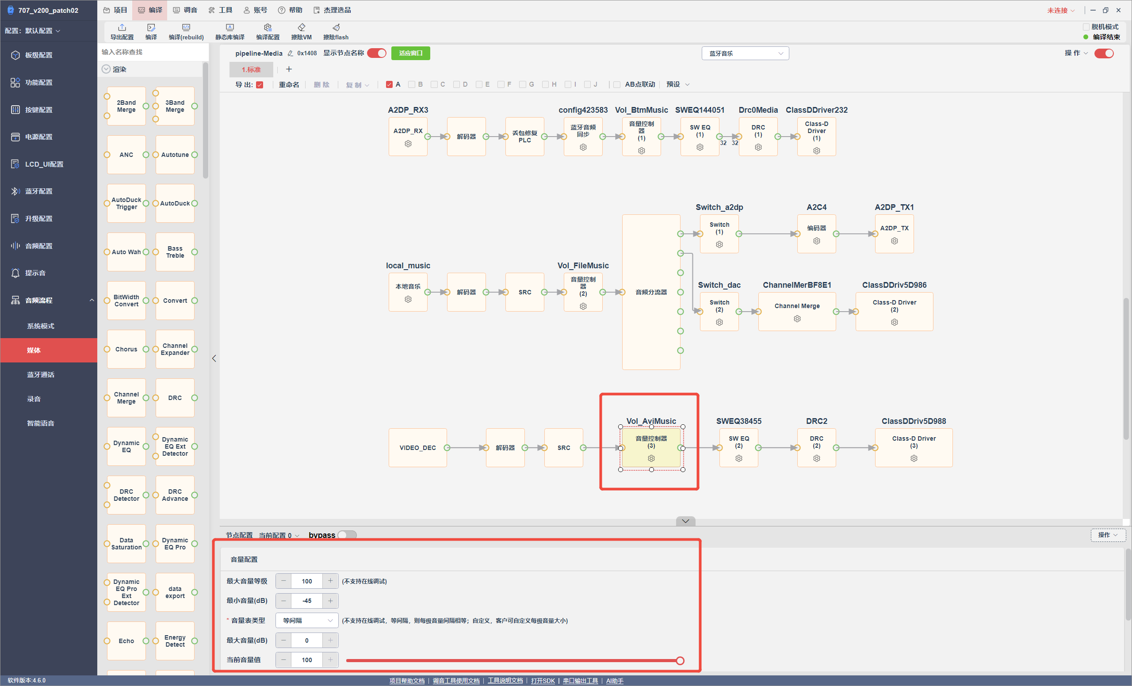The width and height of the screenshot is (1132, 686).
Task: Click the 编译(rebuild) toolbar icon
Action: (186, 32)
